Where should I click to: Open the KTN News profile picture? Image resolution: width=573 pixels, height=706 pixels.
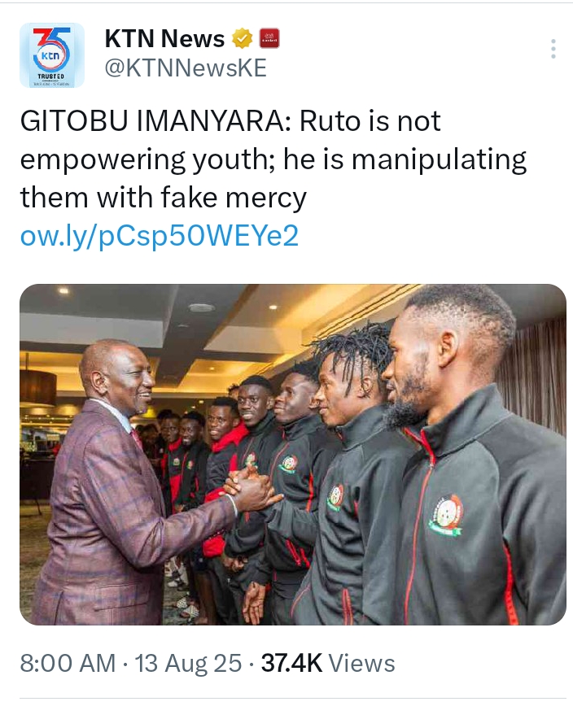[52, 55]
